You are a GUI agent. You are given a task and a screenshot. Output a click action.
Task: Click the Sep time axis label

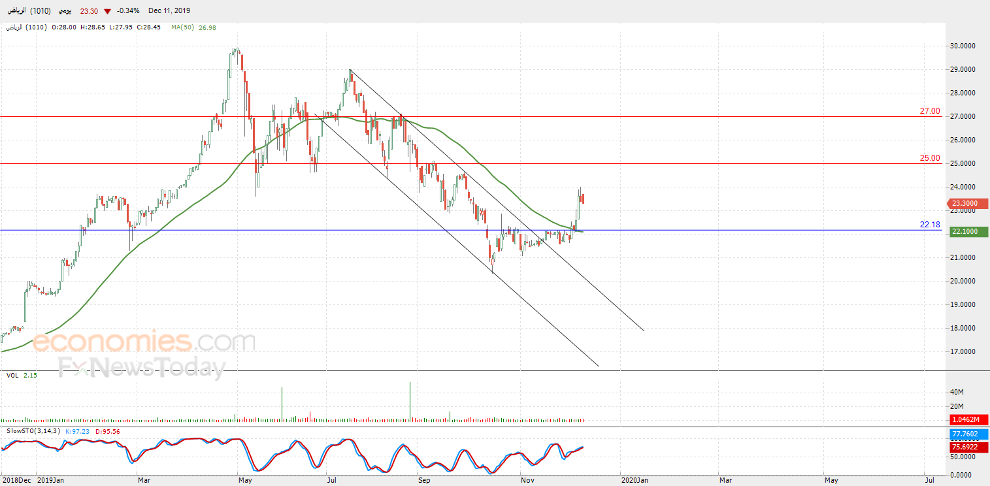[x=424, y=480]
